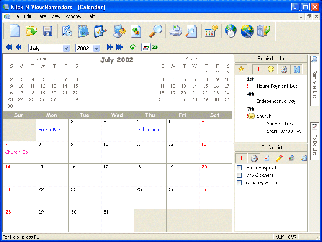Open the blue notepad icon

click(x=83, y=31)
